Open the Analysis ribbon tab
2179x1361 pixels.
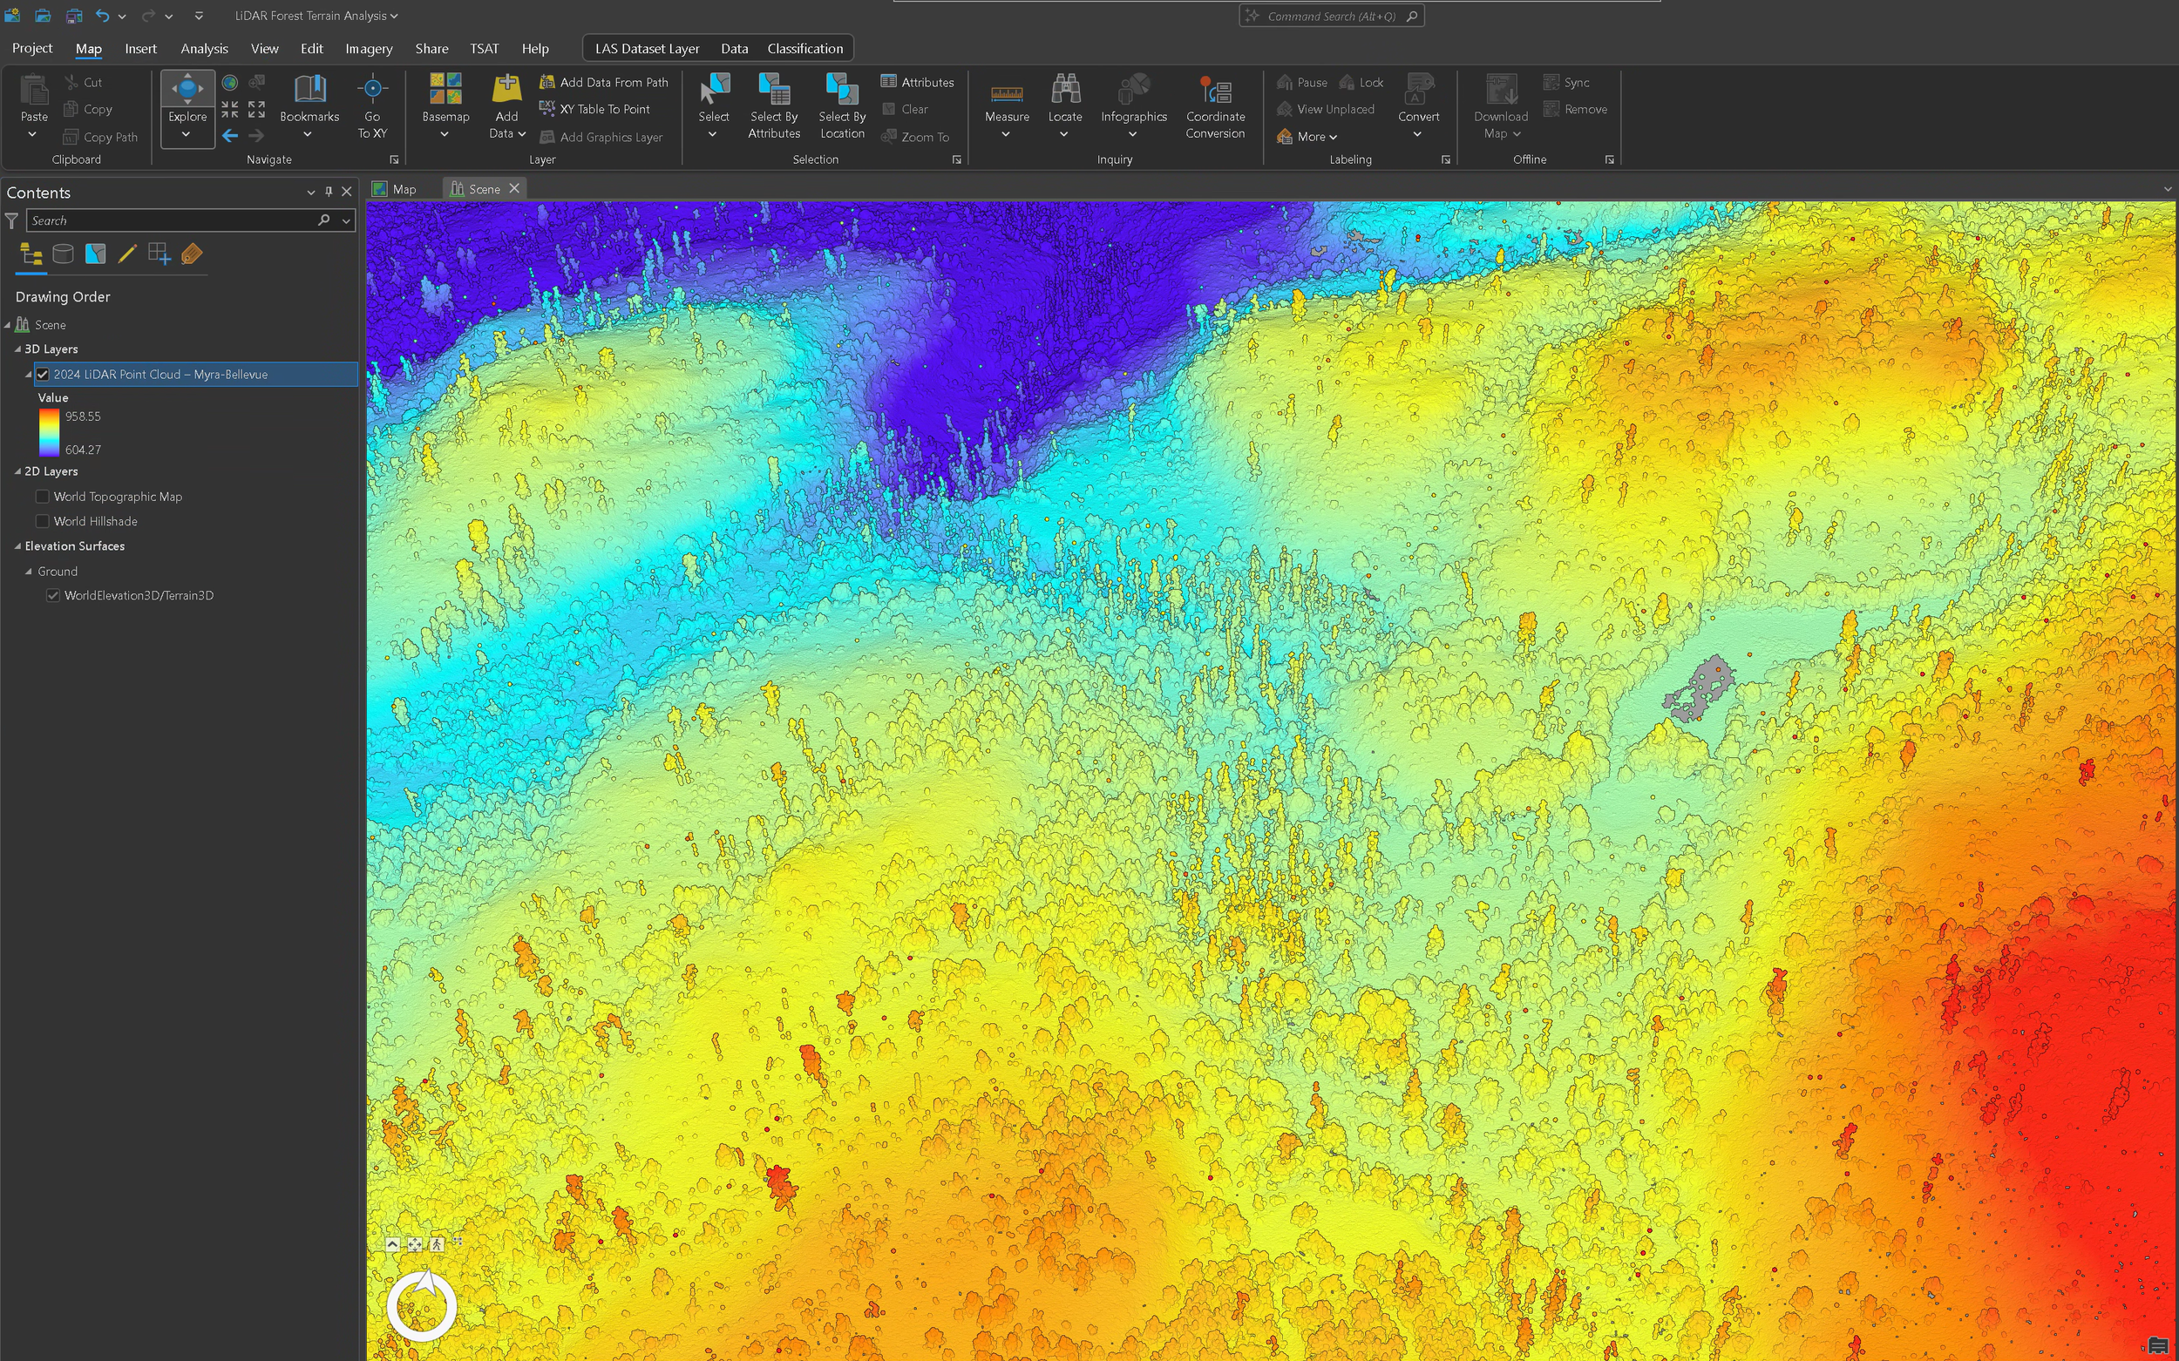tap(205, 49)
